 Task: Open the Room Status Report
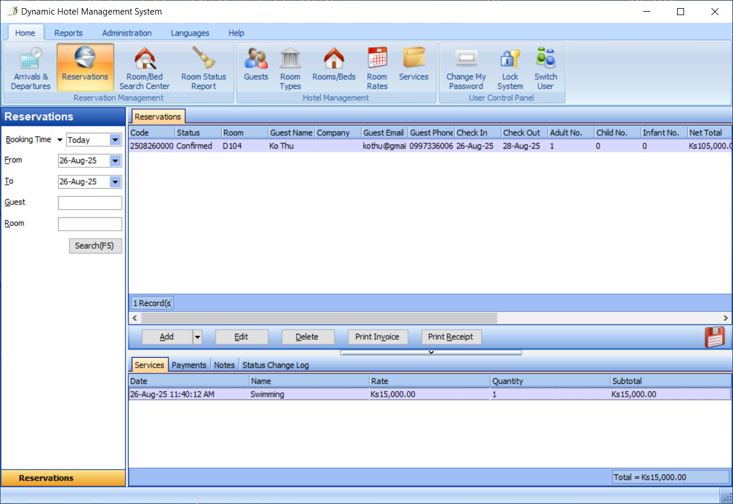pos(203,67)
